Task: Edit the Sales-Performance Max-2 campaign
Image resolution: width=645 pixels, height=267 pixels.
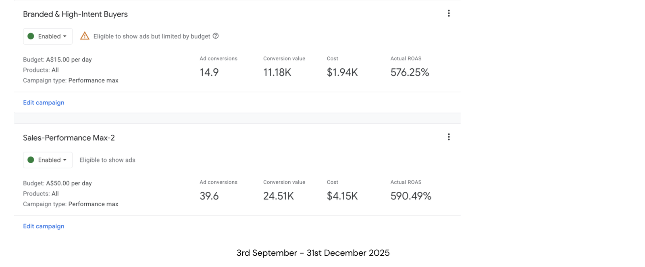Action: click(44, 226)
